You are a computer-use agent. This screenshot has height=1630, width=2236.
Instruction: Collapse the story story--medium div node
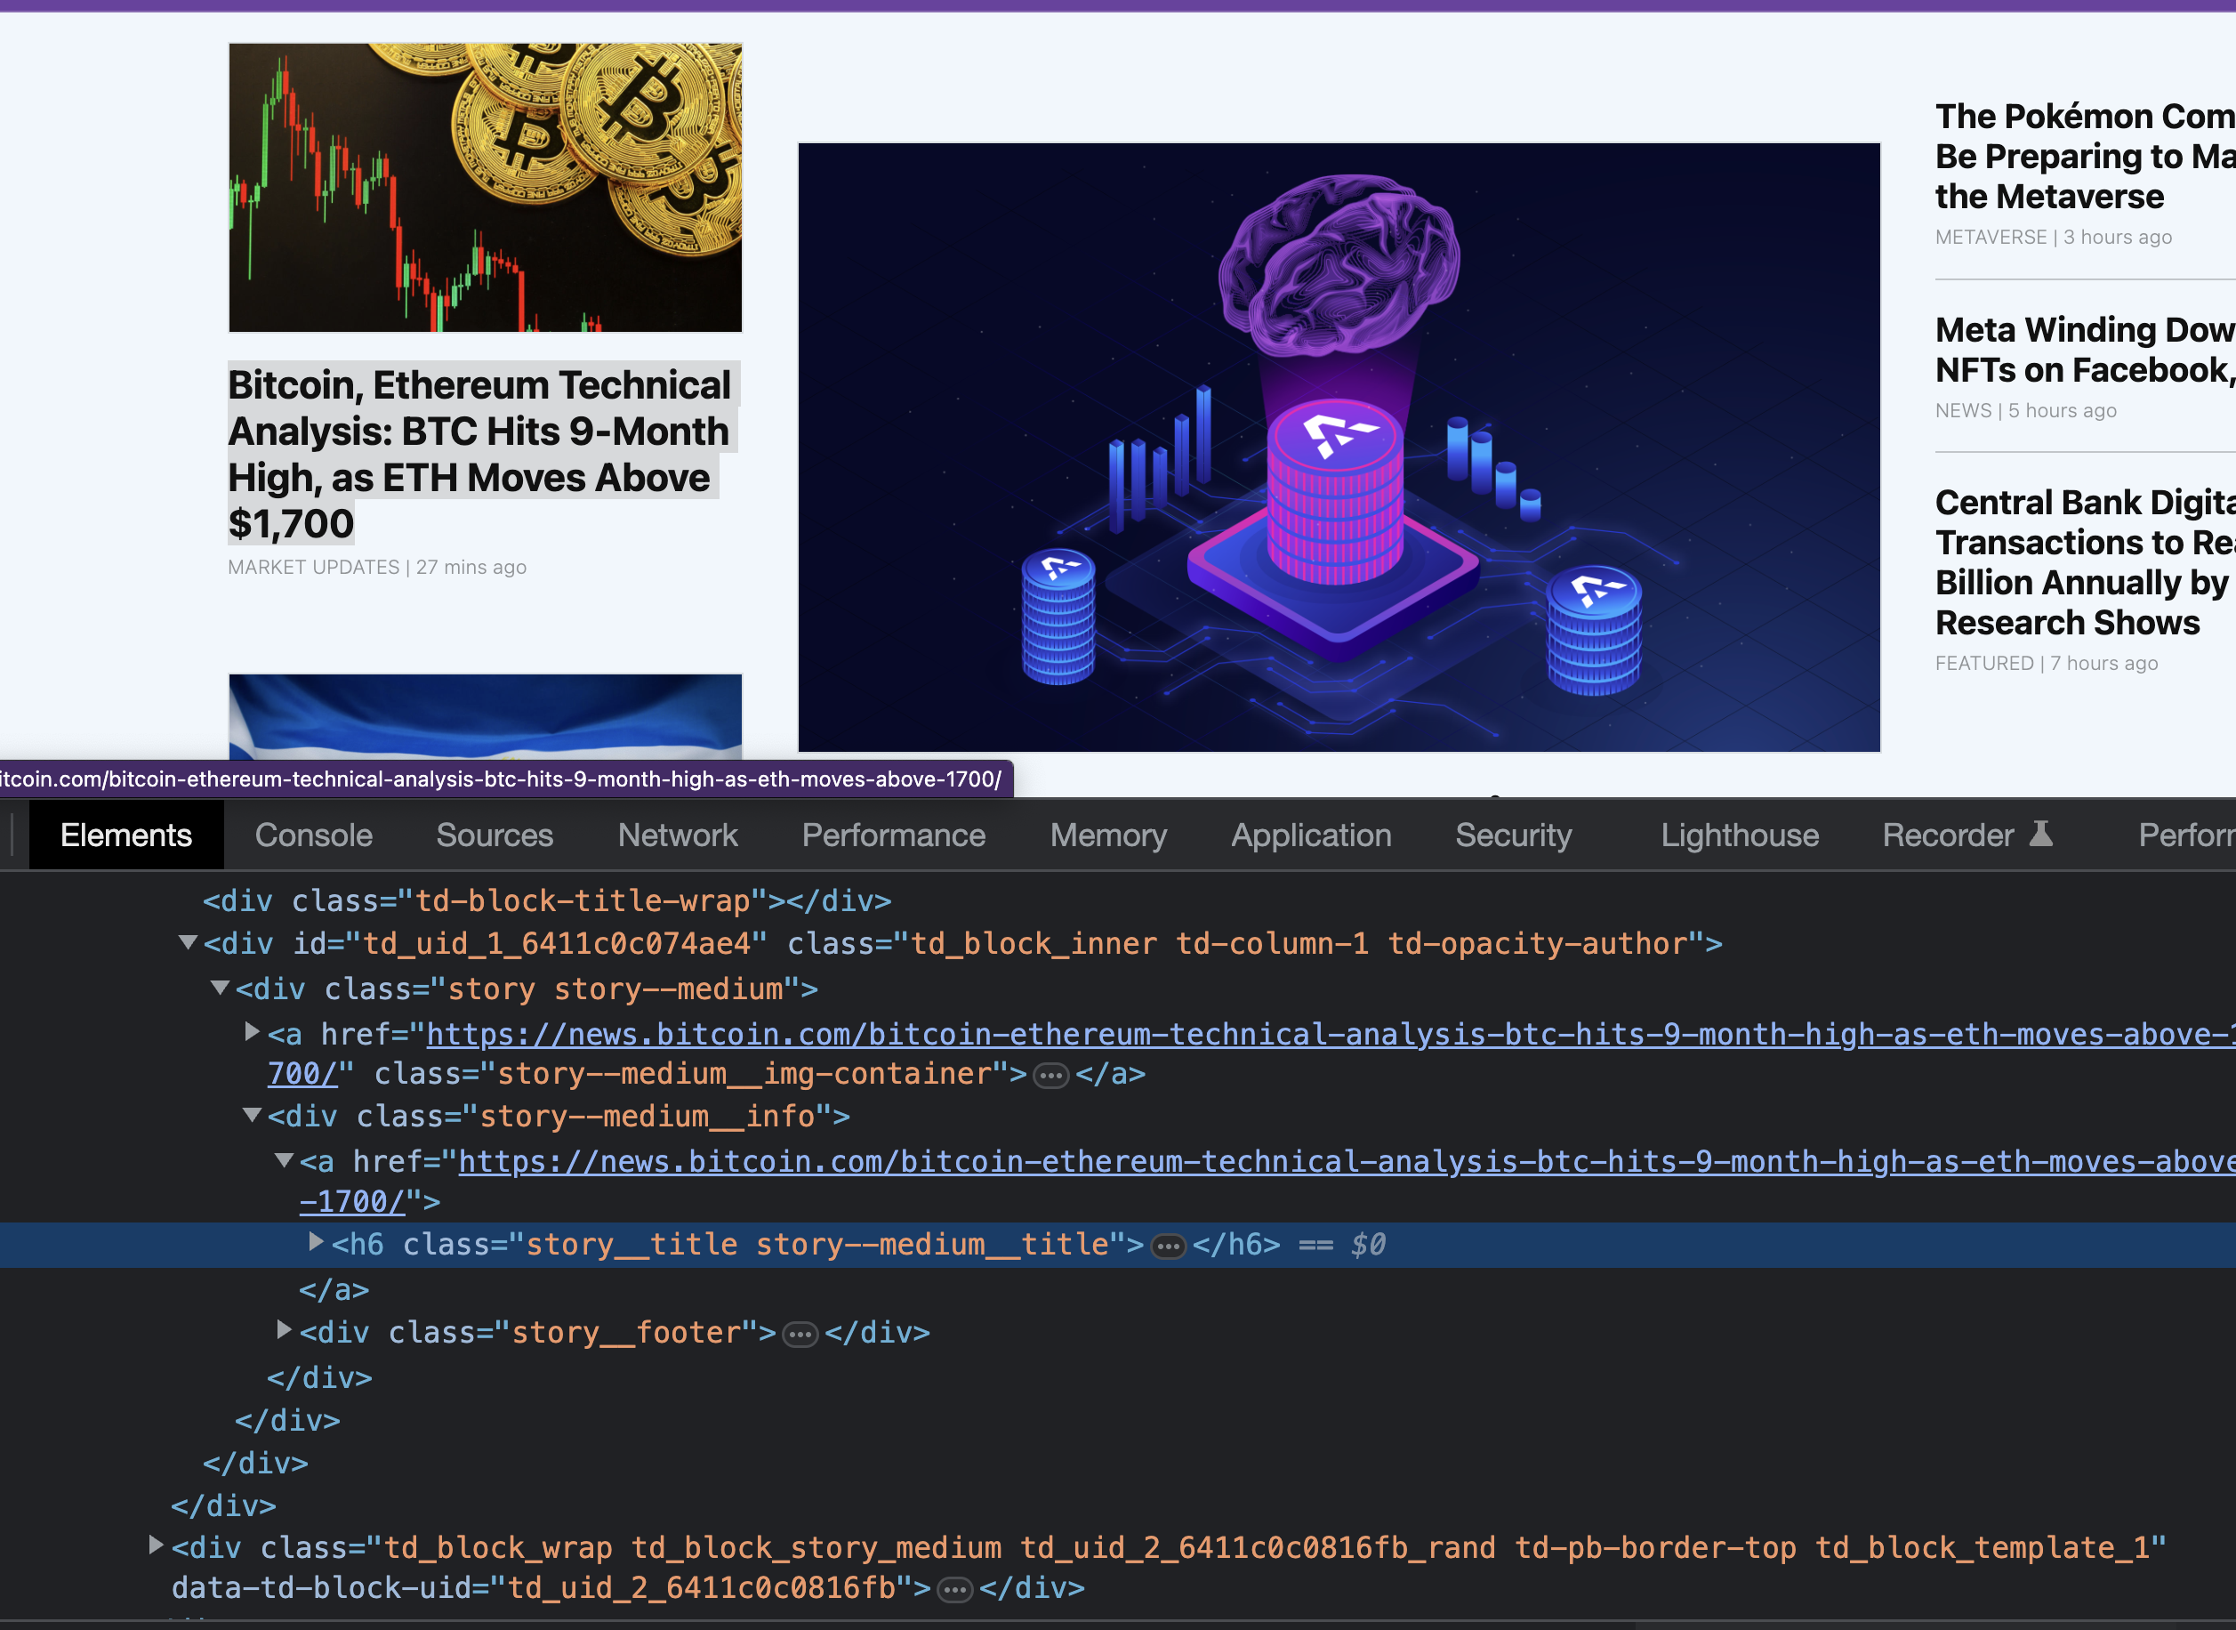(x=220, y=988)
